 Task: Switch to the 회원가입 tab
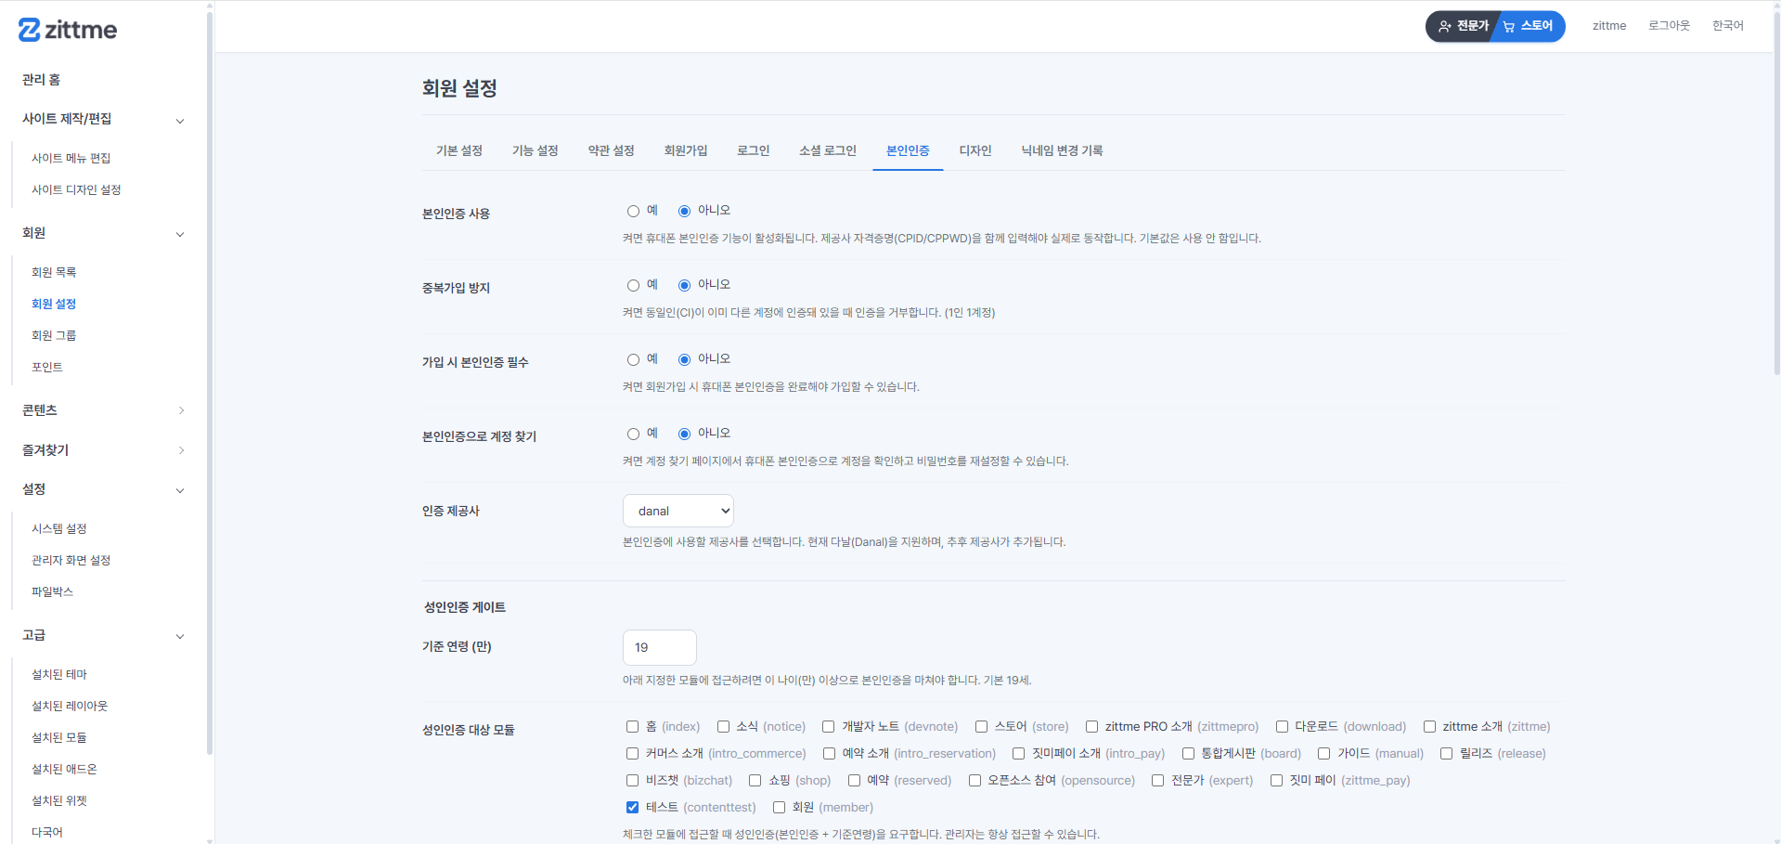click(686, 150)
